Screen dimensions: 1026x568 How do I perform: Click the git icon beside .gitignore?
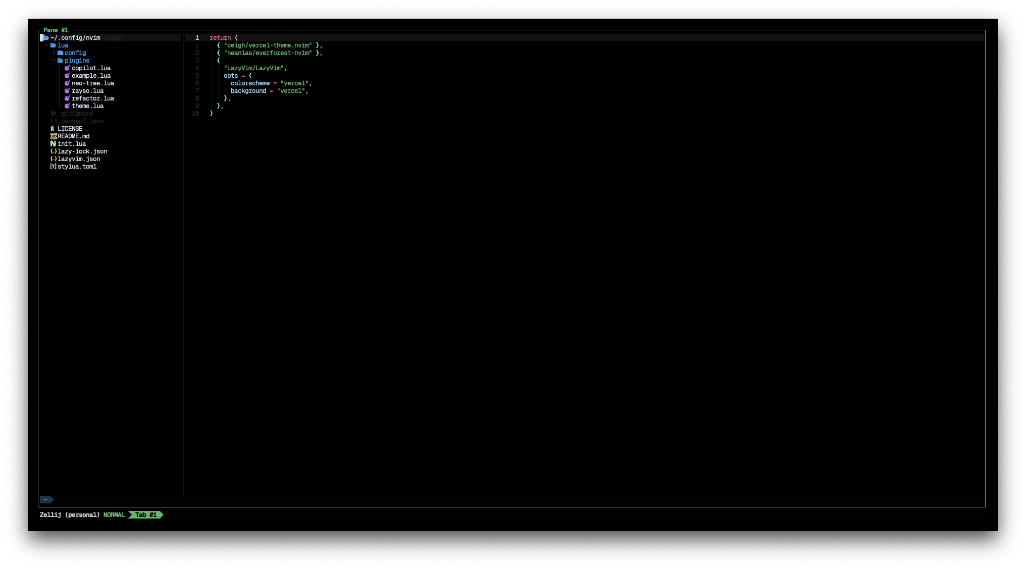(x=53, y=114)
